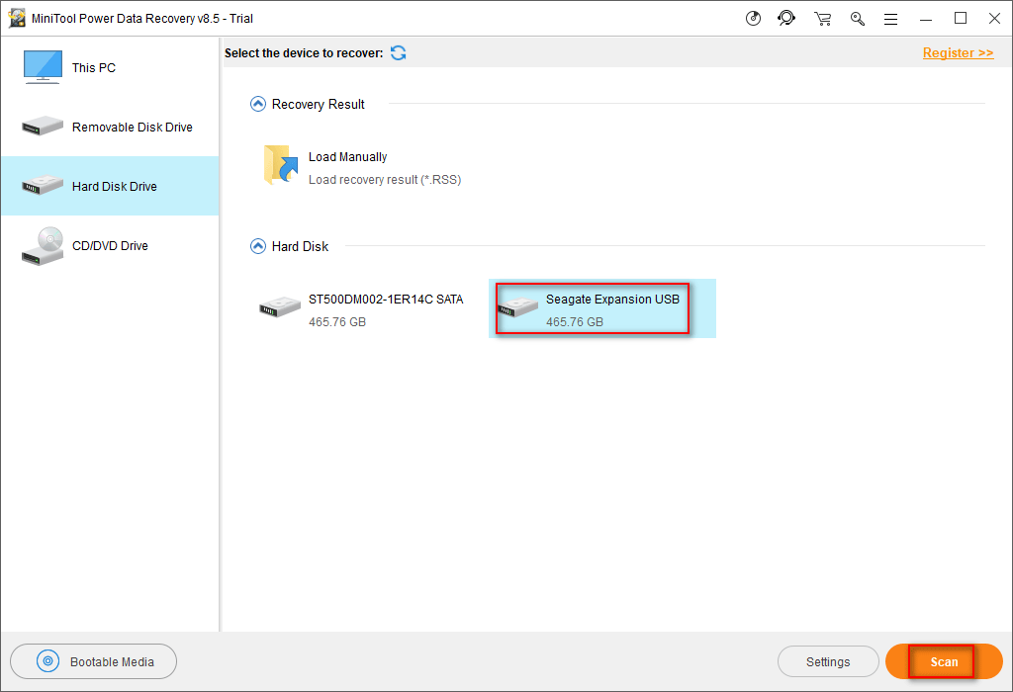Open customer support headset icon
Viewport: 1013px width, 692px height.
pos(787,18)
